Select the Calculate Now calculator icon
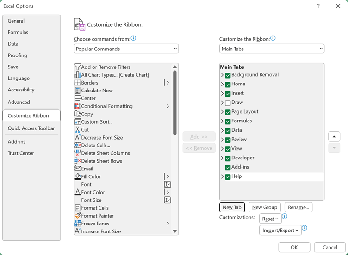Image resolution: width=348 pixels, height=255 pixels. click(77, 91)
